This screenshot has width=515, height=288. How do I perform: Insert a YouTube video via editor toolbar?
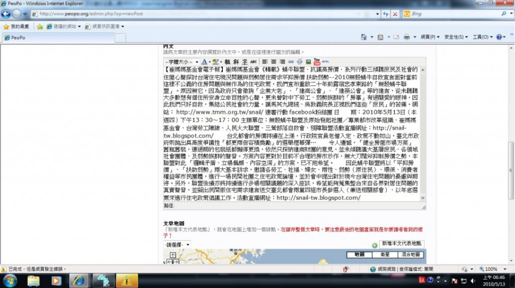(x=317, y=62)
